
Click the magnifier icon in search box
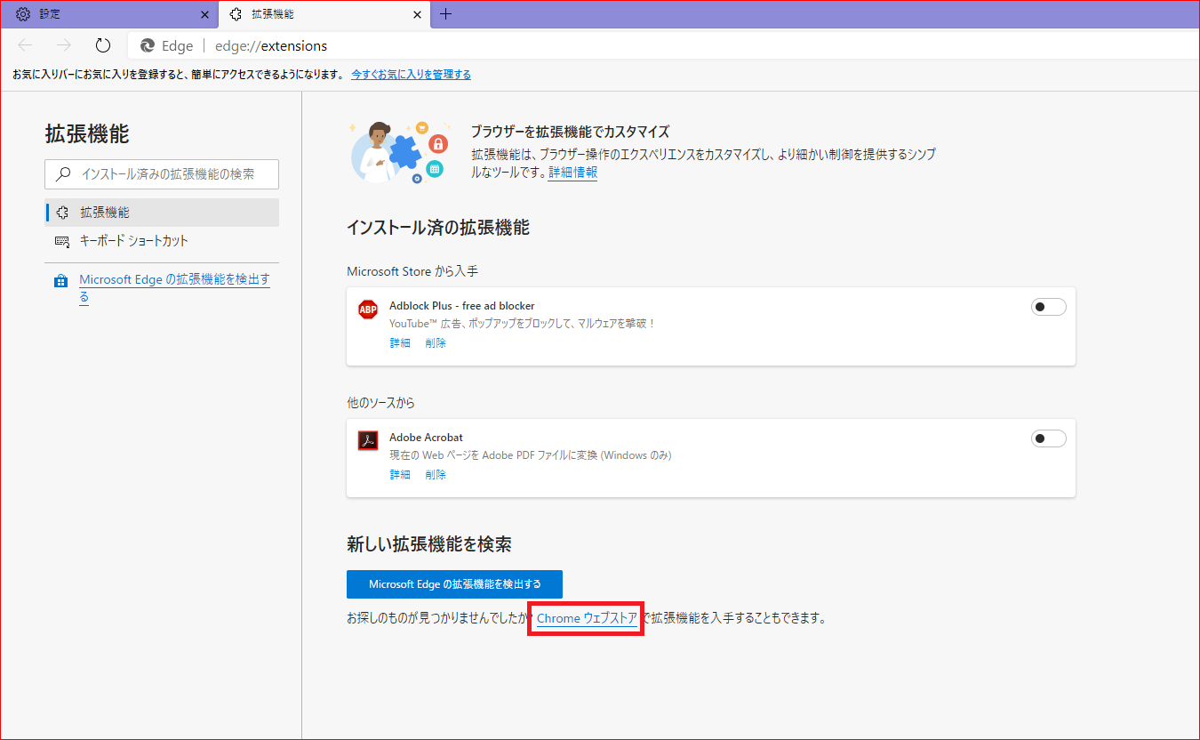63,174
